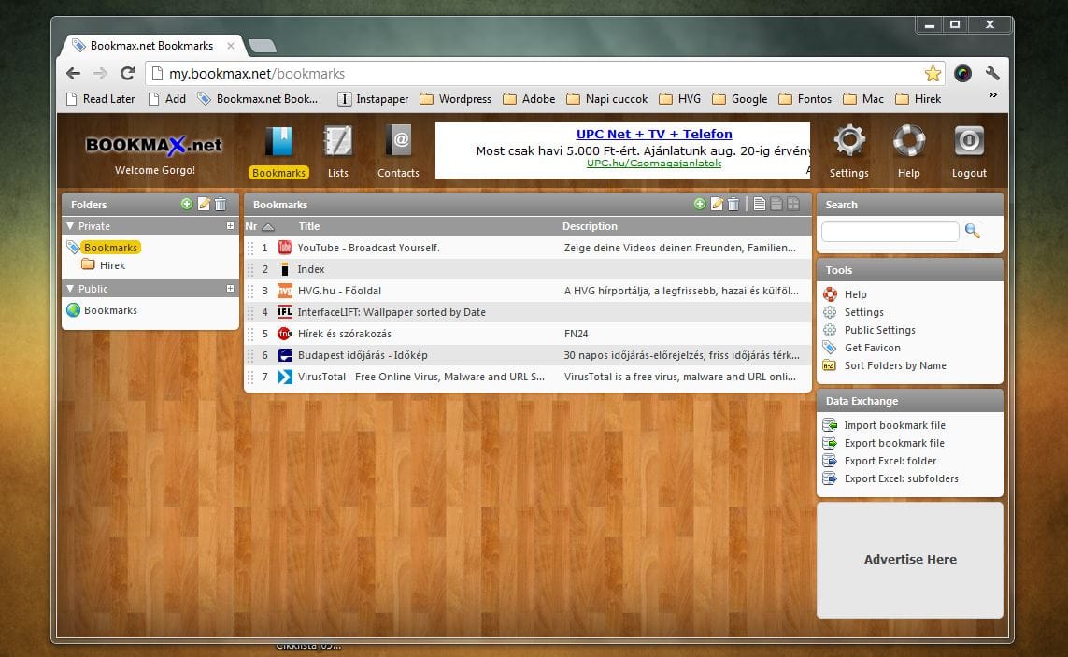Screen dimensions: 1068x657
Task: Expand all with Private section plus box
Action: pyautogui.click(x=230, y=225)
